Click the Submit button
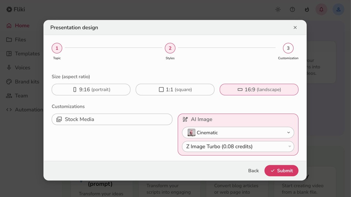This screenshot has height=197, width=351. tap(281, 170)
